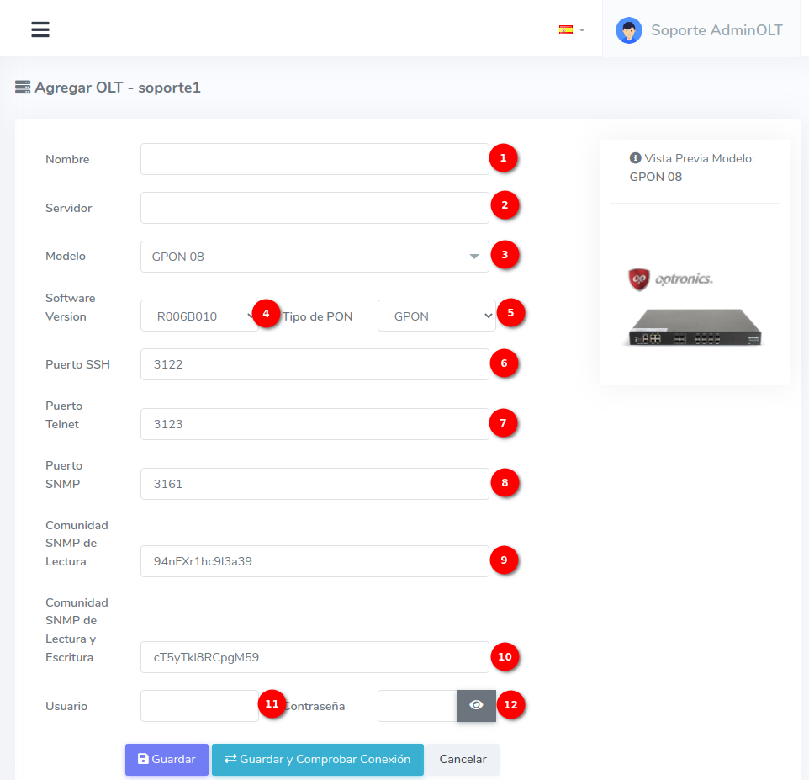The width and height of the screenshot is (809, 780).
Task: Open language selector dropdown arrow
Action: 582,29
